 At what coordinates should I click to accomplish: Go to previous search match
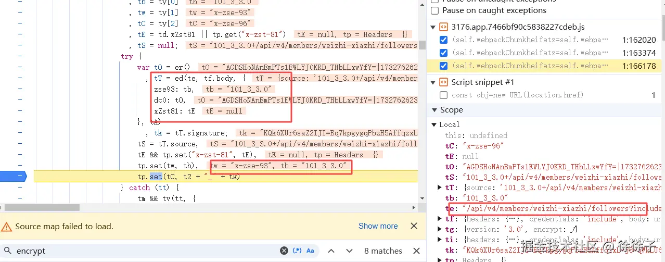(331, 251)
